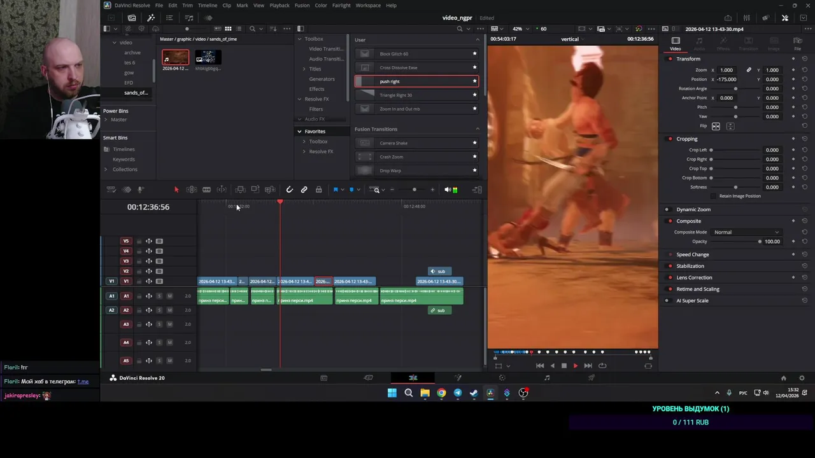Add a blue marker on the timeline
The height and width of the screenshot is (458, 815).
[x=351, y=190]
